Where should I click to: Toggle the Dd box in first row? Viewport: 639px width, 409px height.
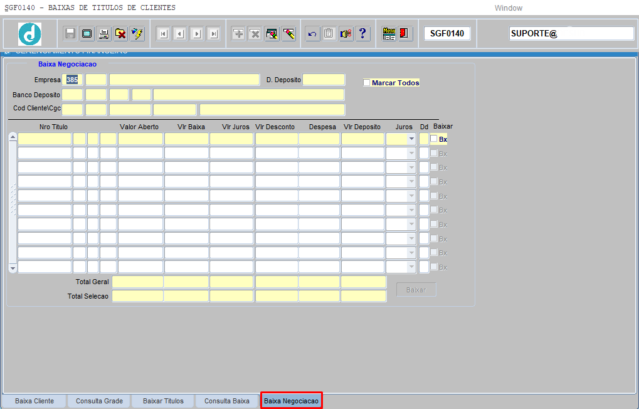[x=424, y=139]
